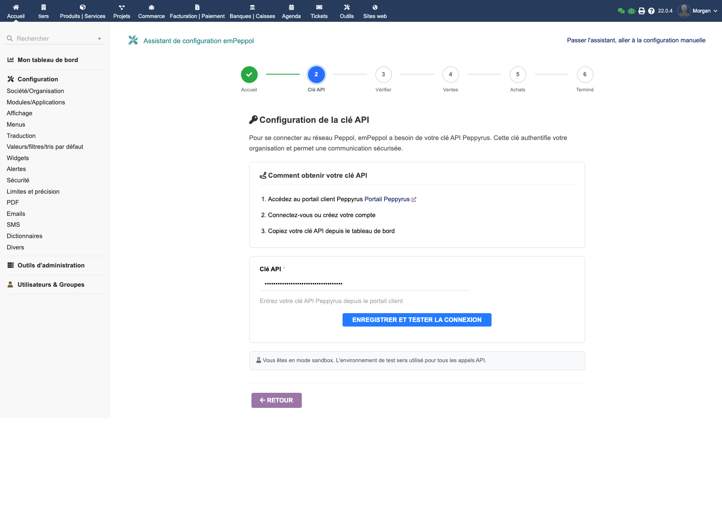Image resolution: width=722 pixels, height=511 pixels.
Task: Jump to step 5 Achats
Action: [518, 75]
